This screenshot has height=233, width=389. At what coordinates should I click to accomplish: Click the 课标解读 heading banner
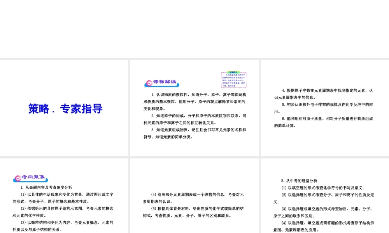pyautogui.click(x=161, y=83)
